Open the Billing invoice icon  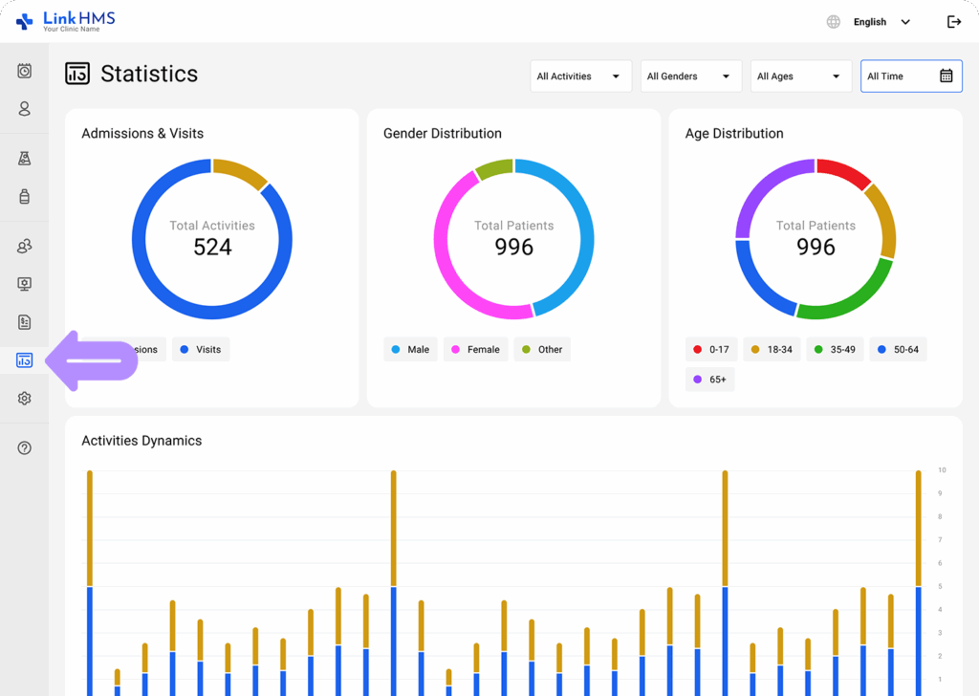tap(23, 322)
